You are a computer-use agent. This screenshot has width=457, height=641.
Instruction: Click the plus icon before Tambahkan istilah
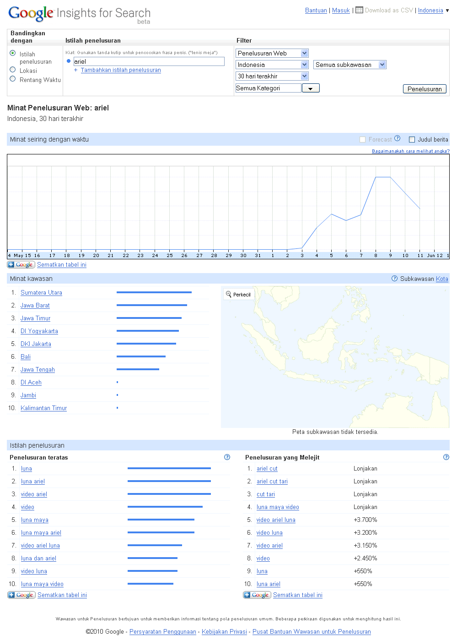(76, 70)
